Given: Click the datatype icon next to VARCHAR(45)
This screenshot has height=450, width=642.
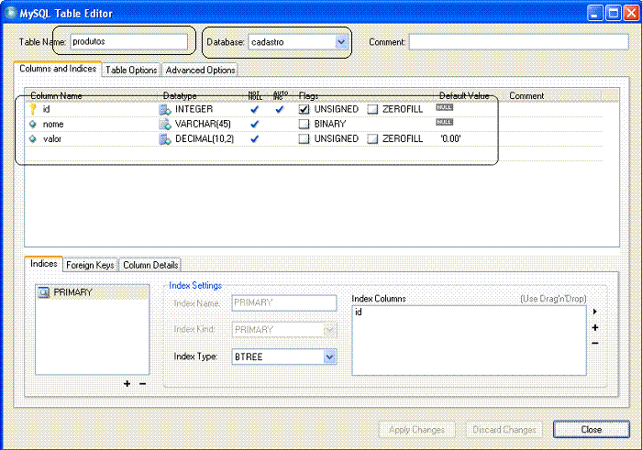Looking at the screenshot, I should point(165,124).
